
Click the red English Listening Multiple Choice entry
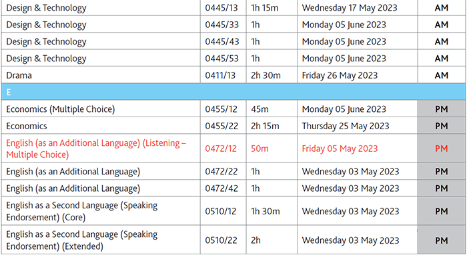tap(96, 148)
